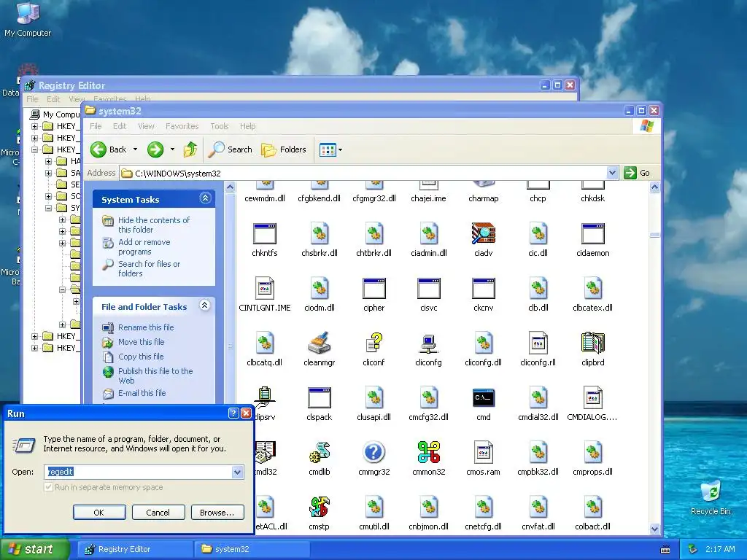Click the green Forward arrow button

(155, 149)
